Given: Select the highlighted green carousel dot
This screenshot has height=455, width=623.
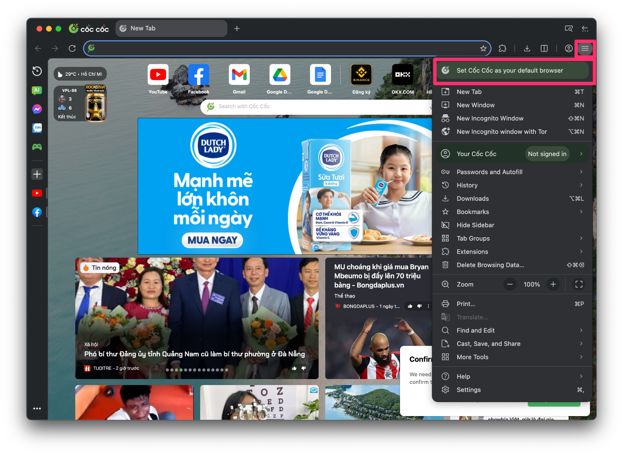Looking at the screenshot, I should coord(181,370).
